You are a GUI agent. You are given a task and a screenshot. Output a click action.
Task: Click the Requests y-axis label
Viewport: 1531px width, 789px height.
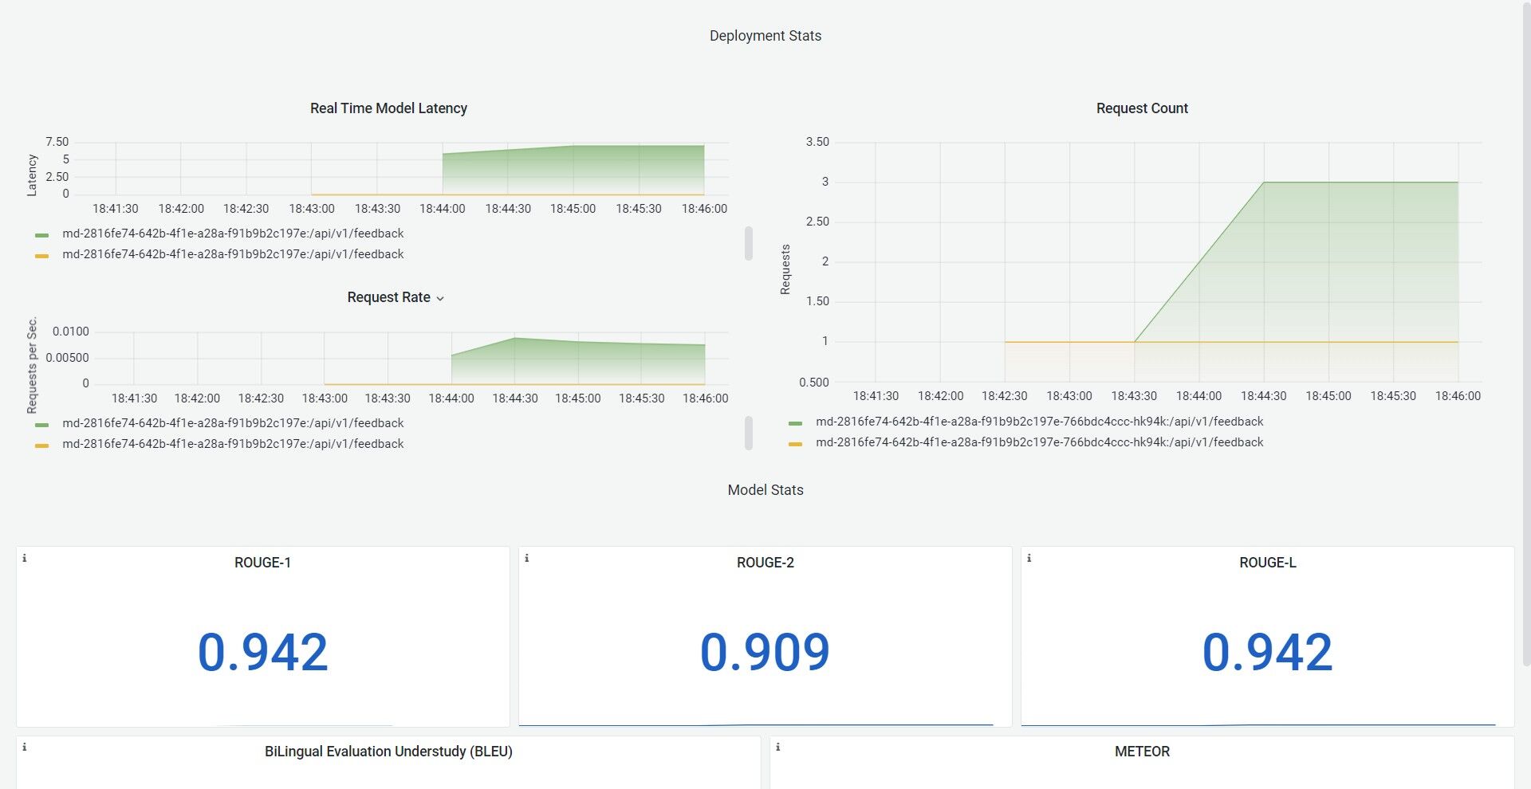click(x=785, y=269)
